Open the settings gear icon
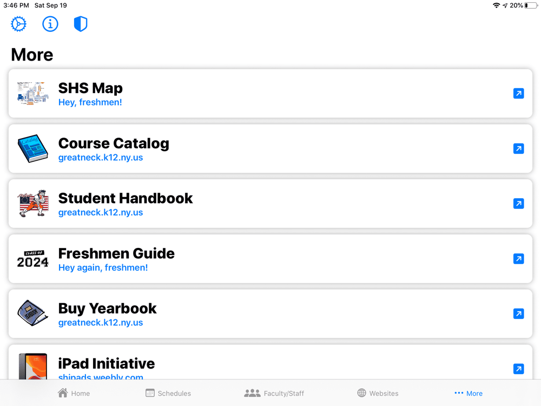Image resolution: width=541 pixels, height=406 pixels. pos(18,24)
